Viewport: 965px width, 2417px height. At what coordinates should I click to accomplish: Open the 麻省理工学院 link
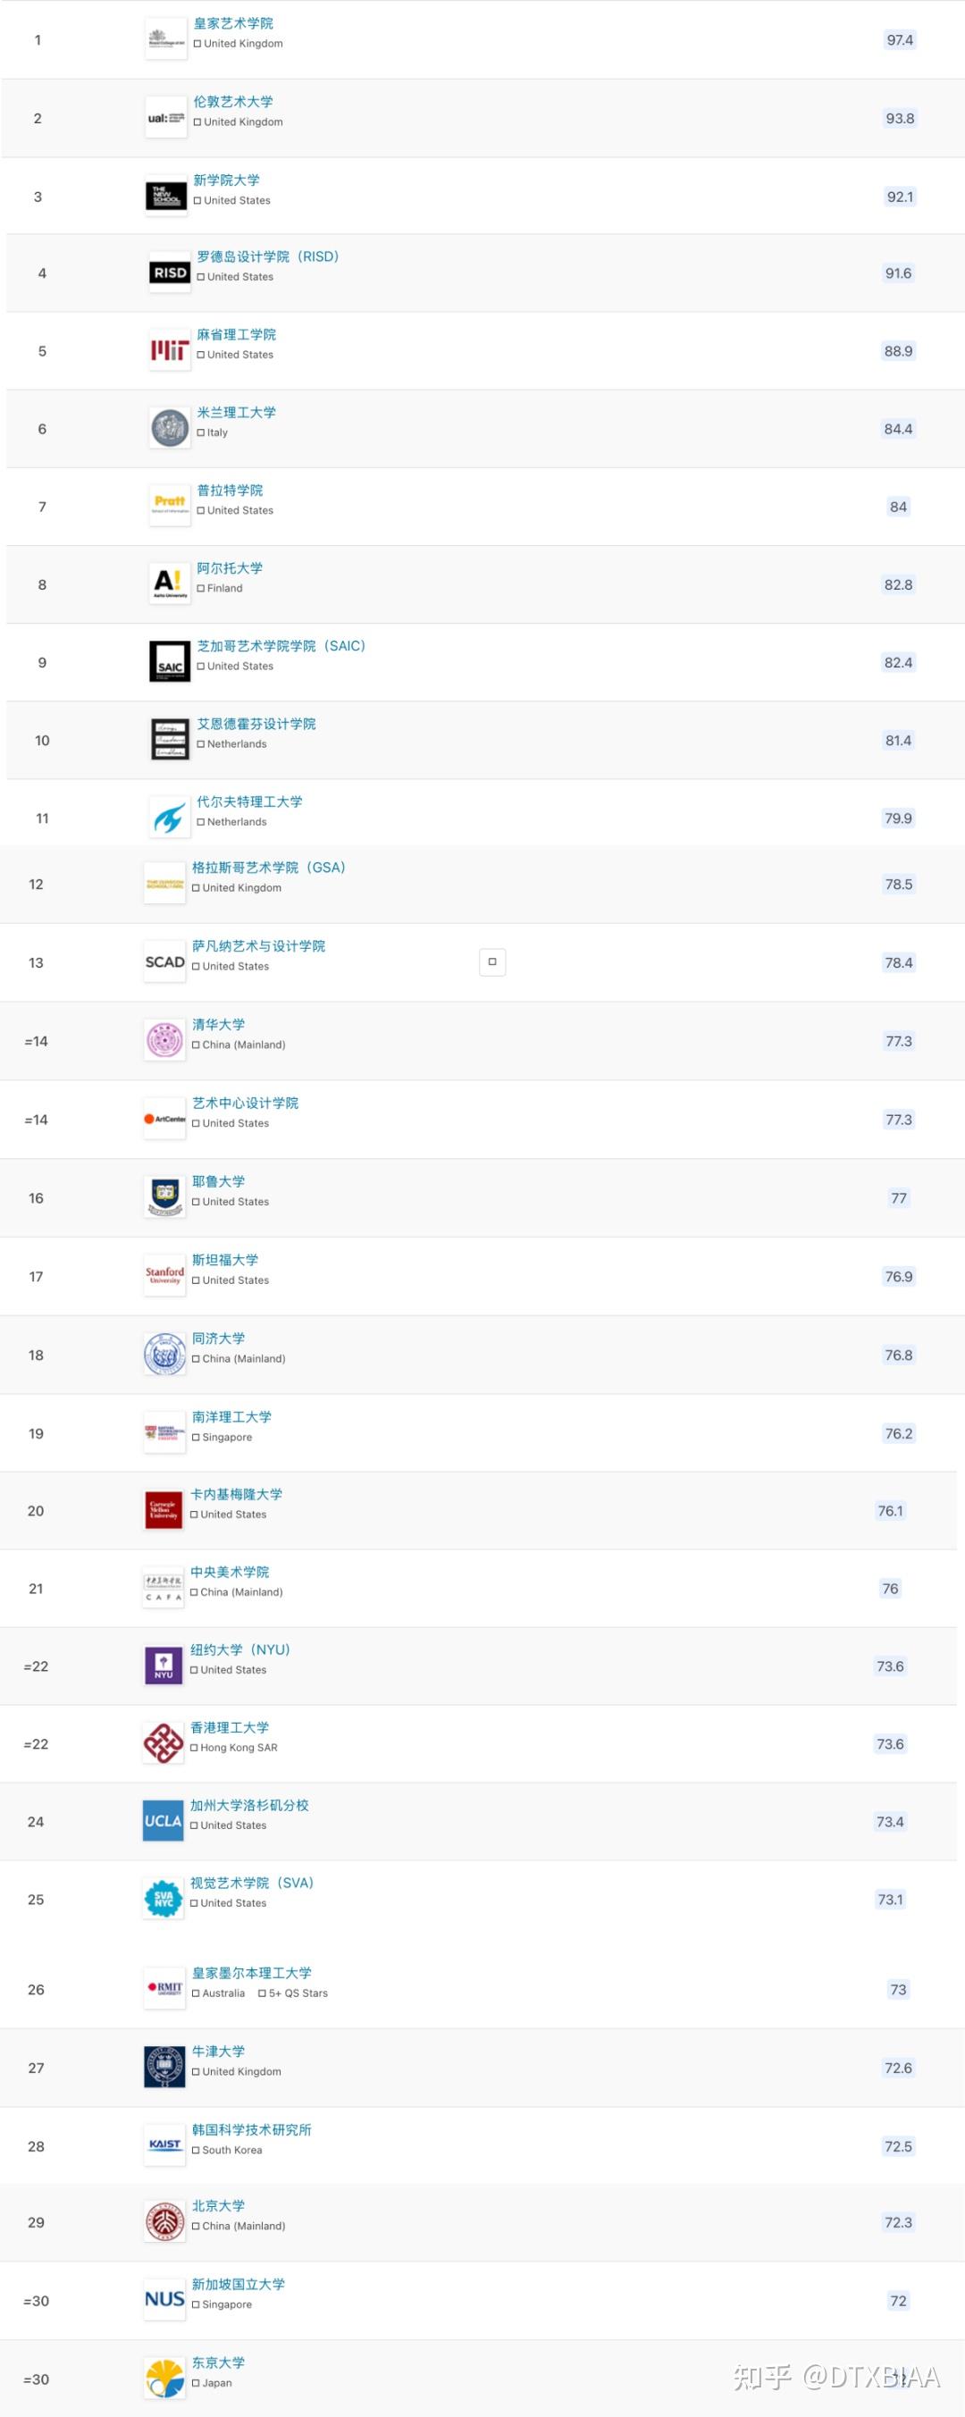[x=237, y=335]
